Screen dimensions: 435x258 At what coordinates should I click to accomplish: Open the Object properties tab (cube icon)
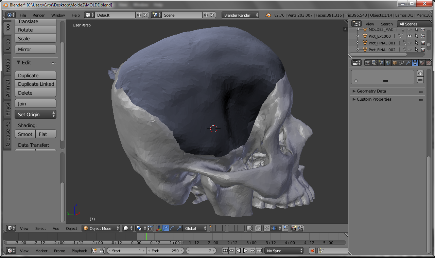click(395, 63)
